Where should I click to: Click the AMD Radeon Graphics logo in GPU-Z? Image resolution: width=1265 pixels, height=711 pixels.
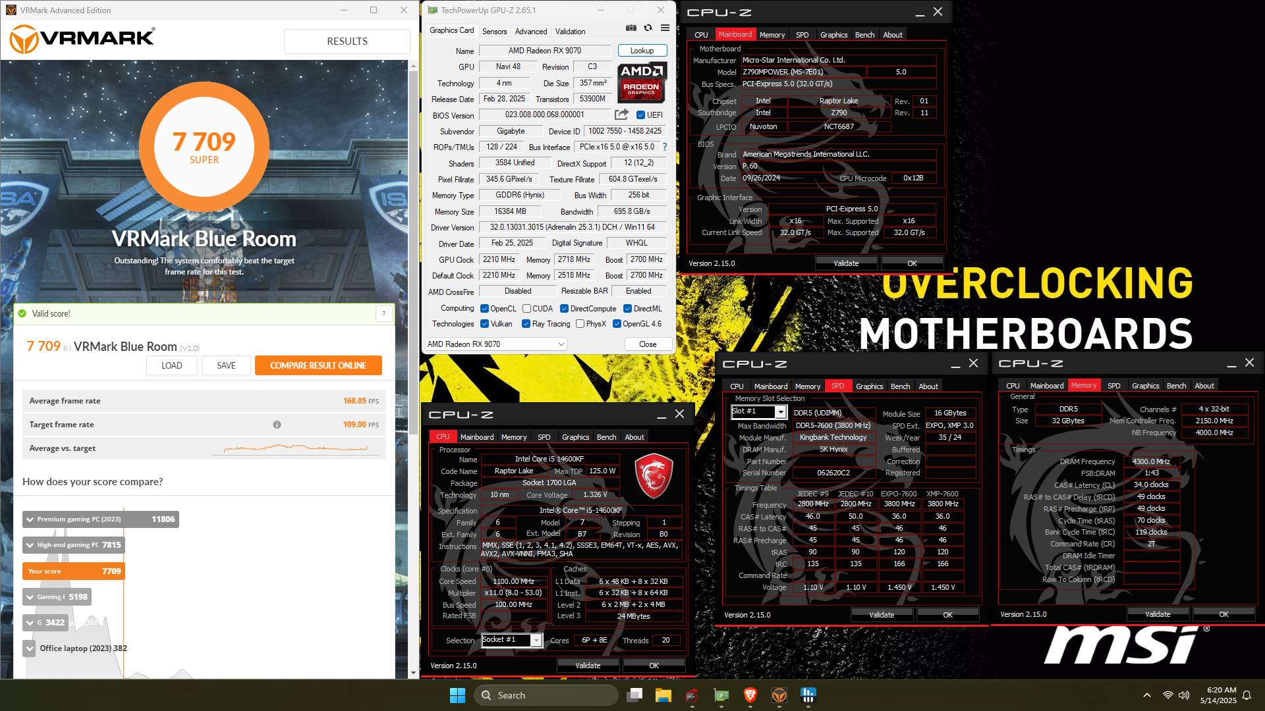pyautogui.click(x=642, y=82)
